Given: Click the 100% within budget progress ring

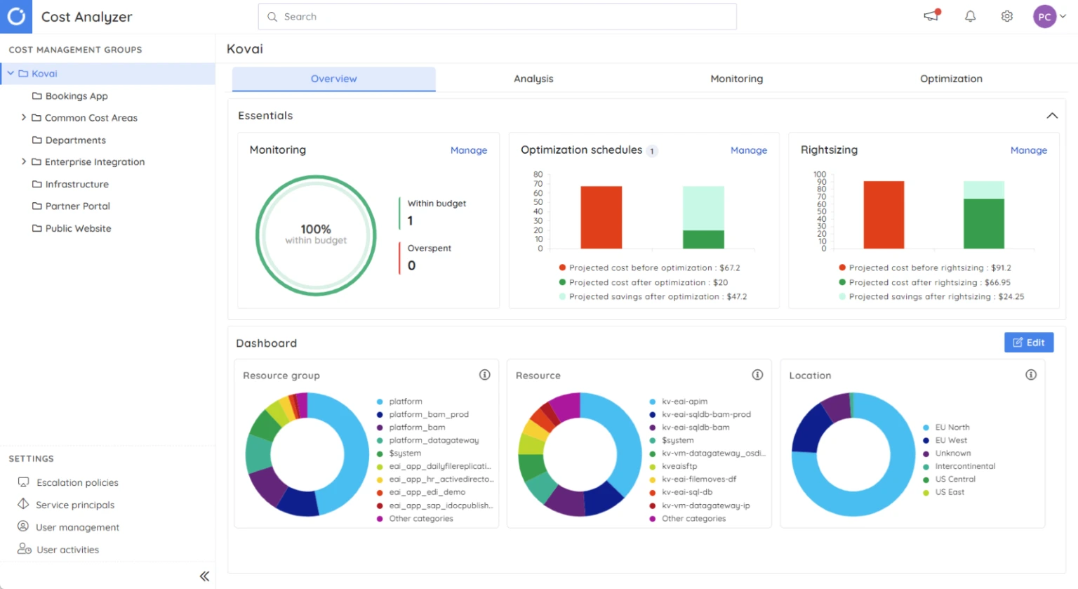Looking at the screenshot, I should [x=316, y=234].
